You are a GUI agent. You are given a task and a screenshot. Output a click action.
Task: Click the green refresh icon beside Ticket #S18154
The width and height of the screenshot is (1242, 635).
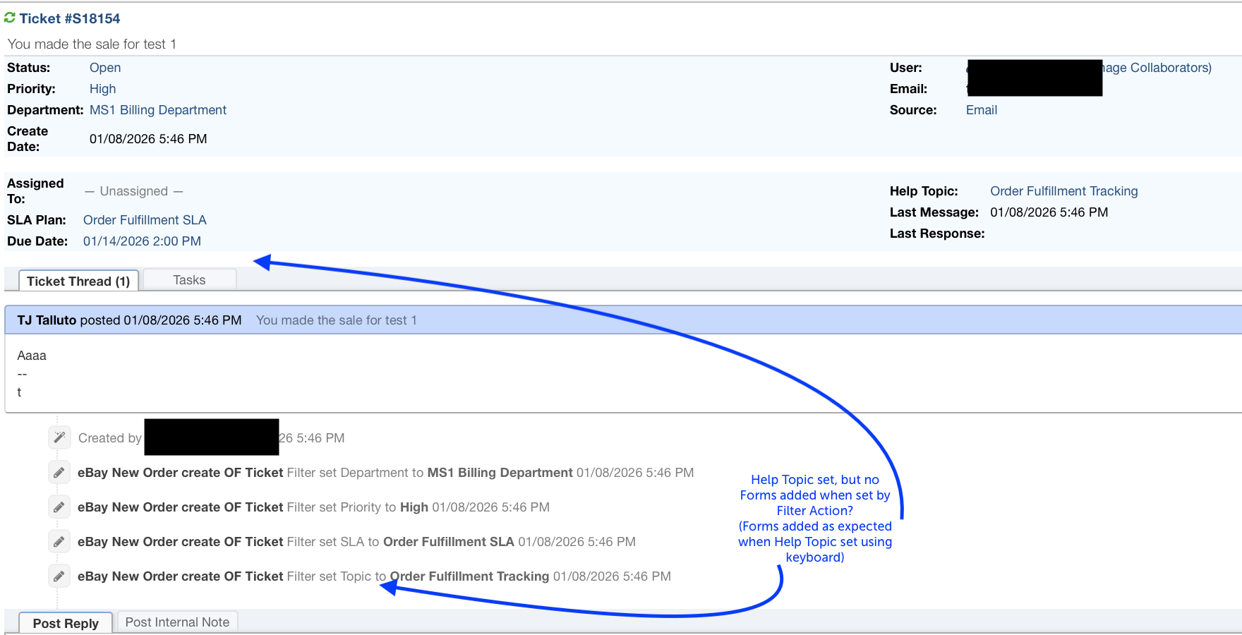pos(10,18)
